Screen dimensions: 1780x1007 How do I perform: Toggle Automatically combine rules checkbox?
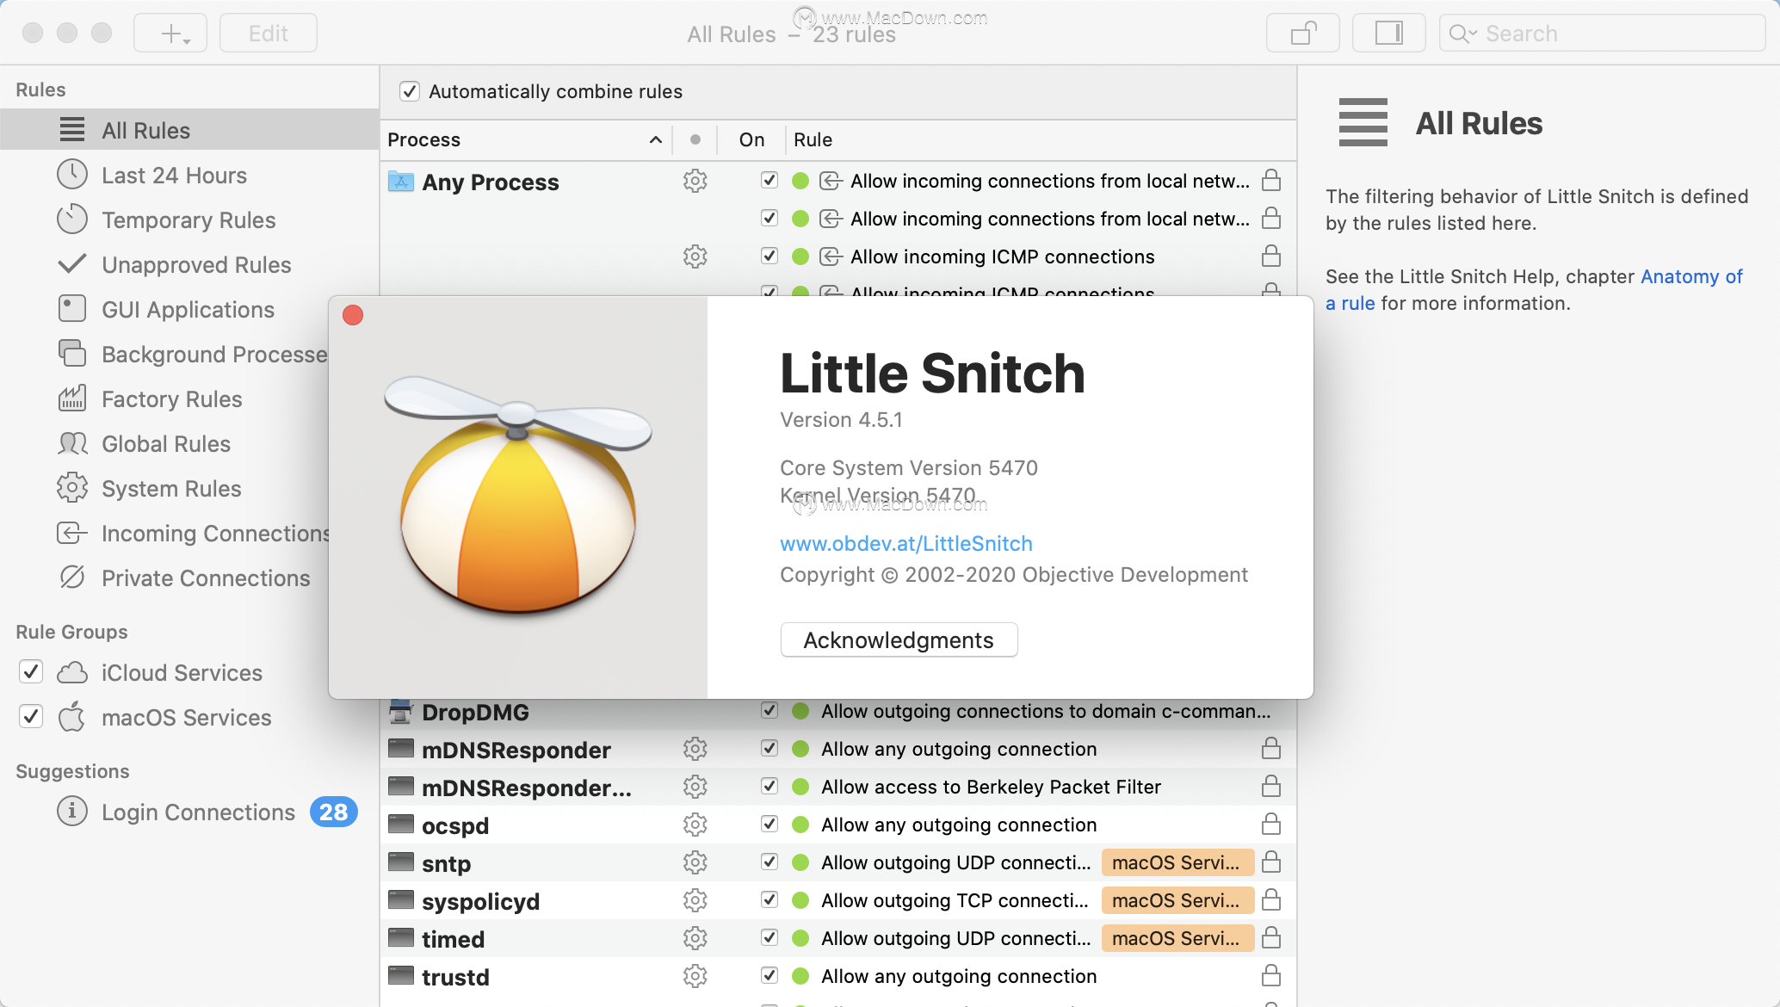pyautogui.click(x=410, y=91)
